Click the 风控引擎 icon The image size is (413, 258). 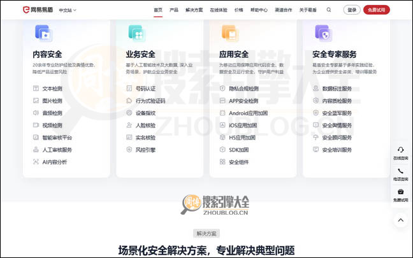click(x=129, y=150)
